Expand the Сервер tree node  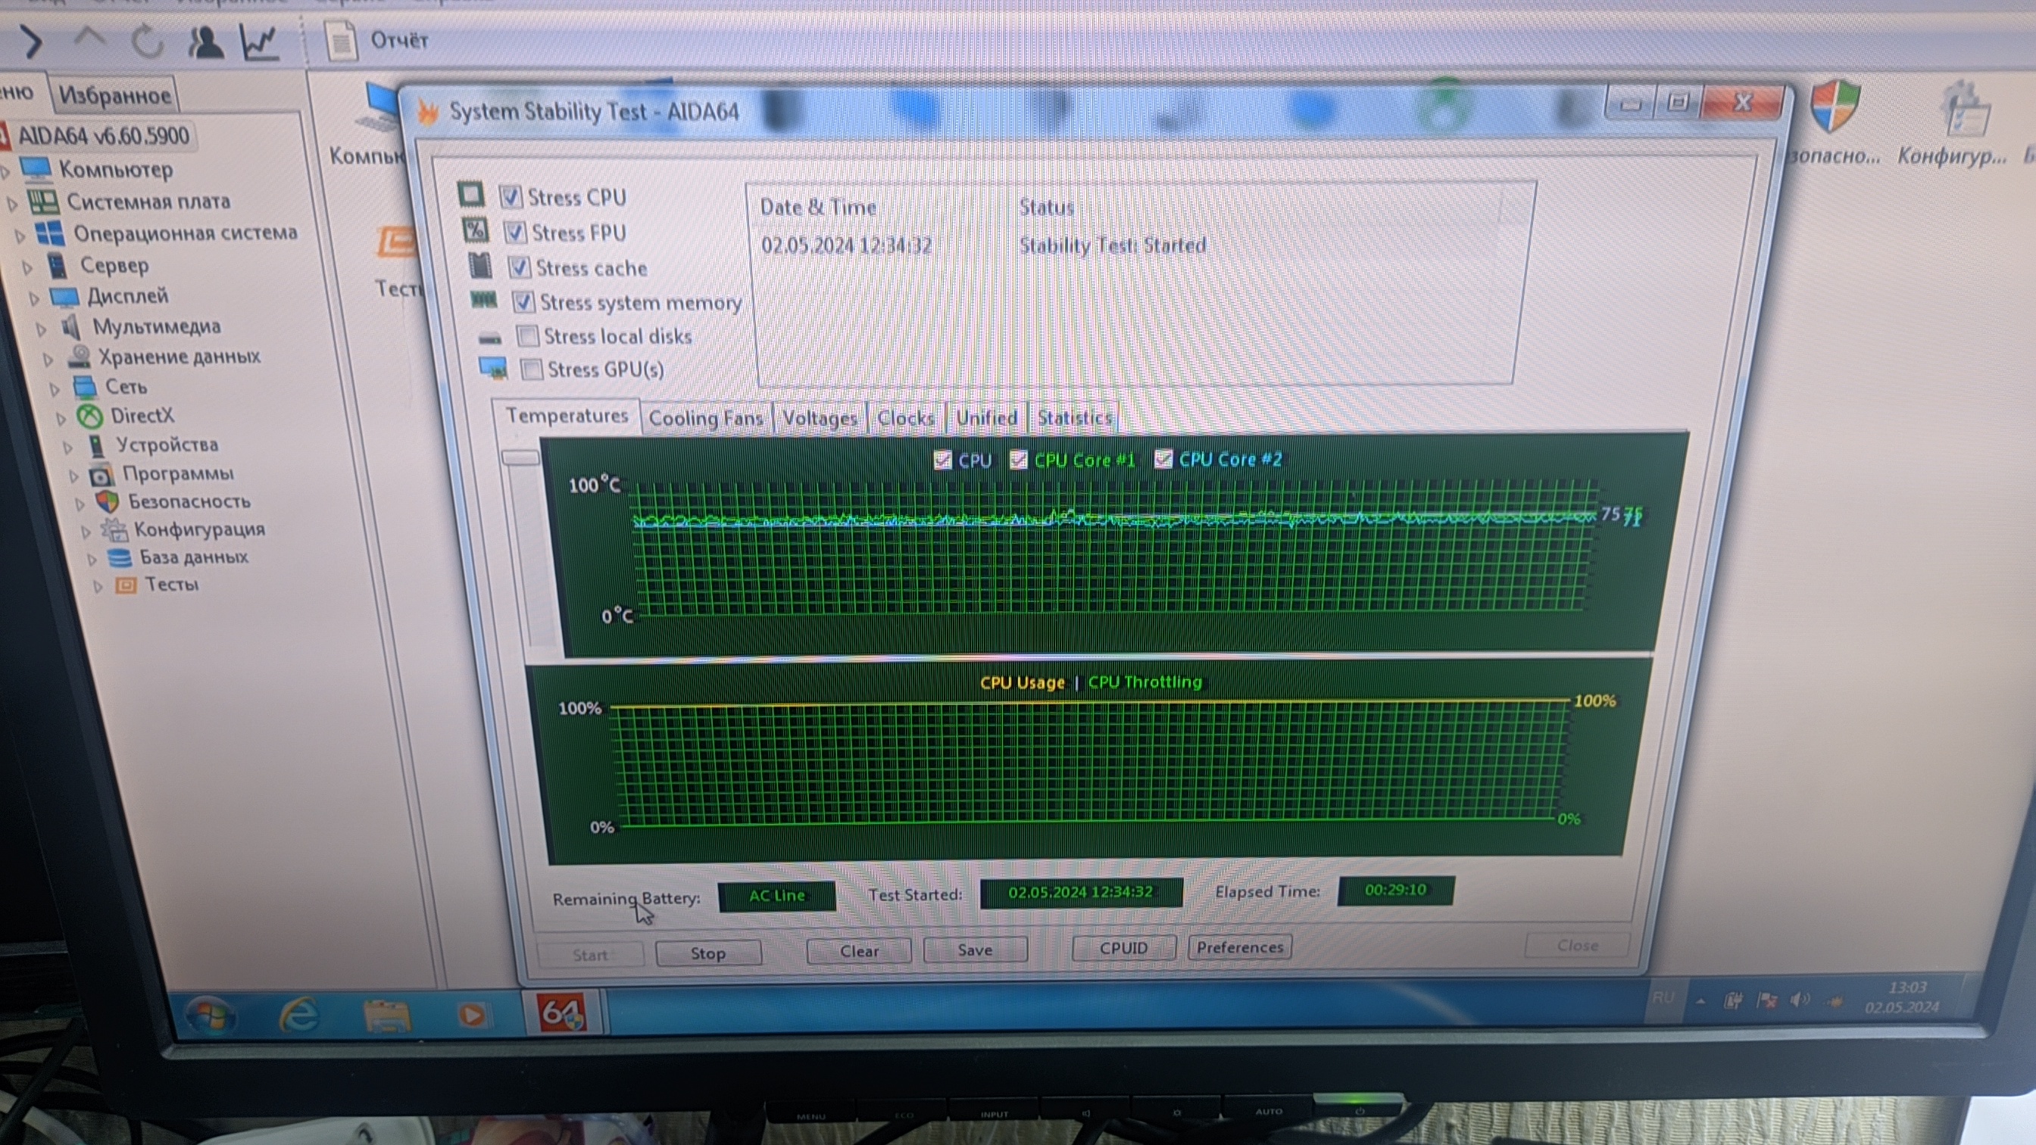point(29,269)
